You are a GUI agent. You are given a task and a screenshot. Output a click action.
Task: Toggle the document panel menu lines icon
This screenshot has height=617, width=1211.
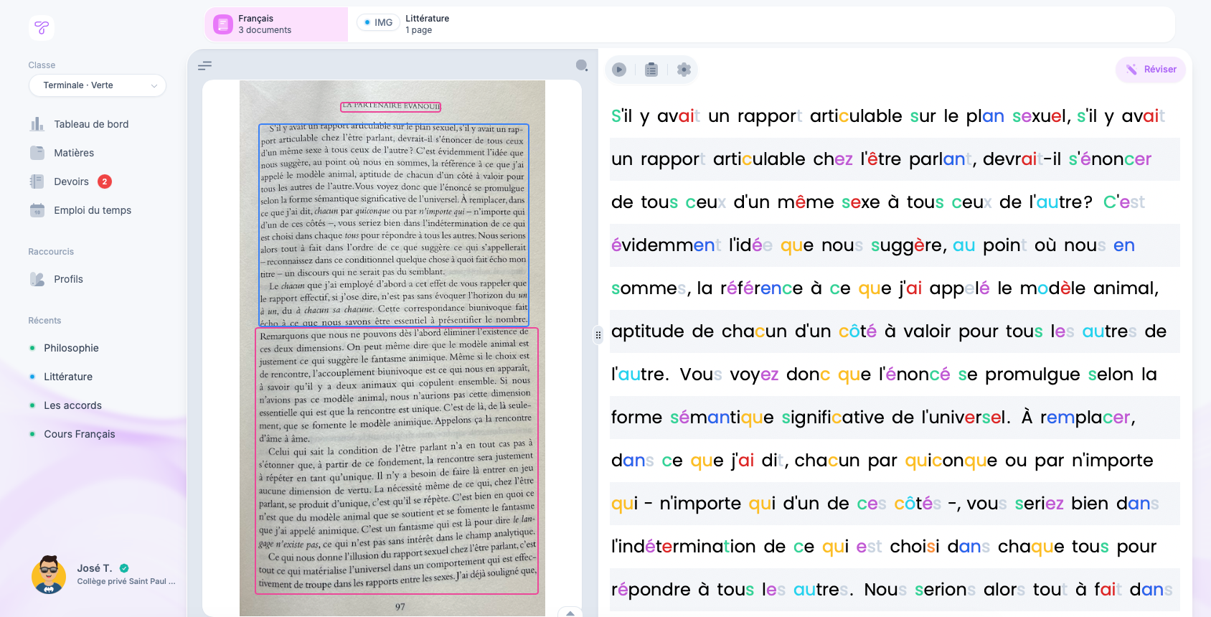tap(204, 65)
